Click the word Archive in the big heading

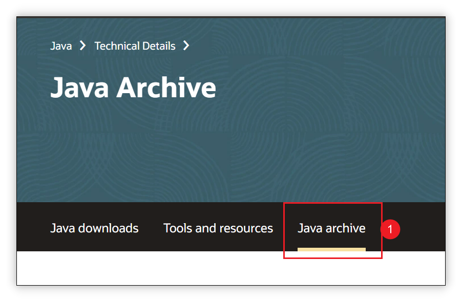[x=166, y=88]
